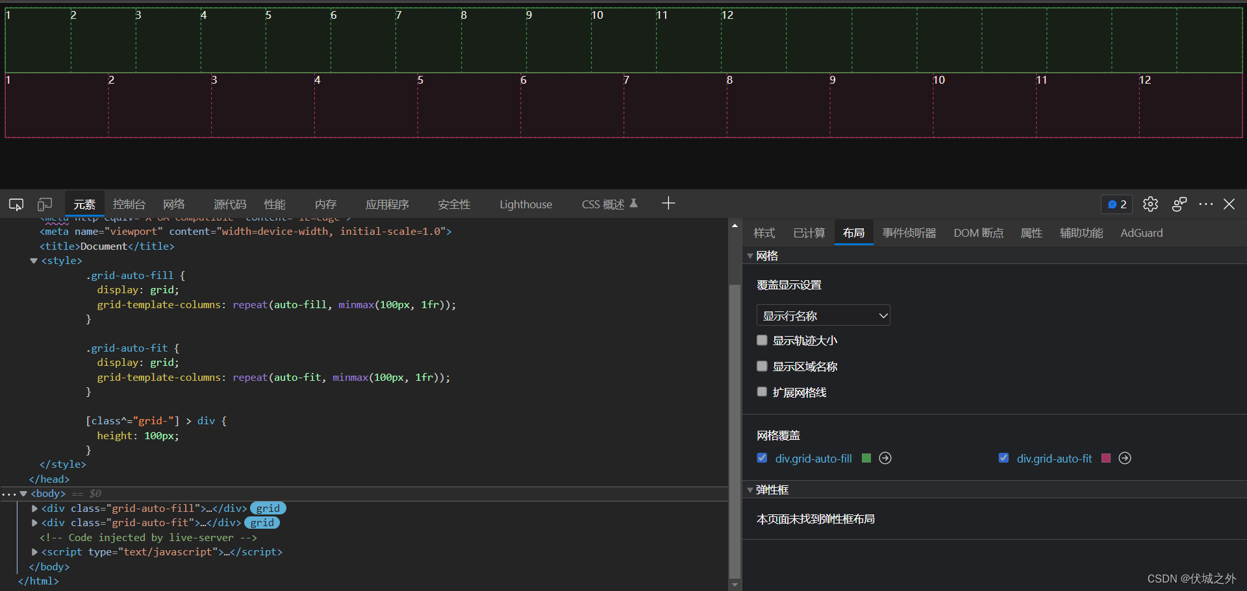Uncheck div.grid-auto-fit overlay checkbox
The height and width of the screenshot is (591, 1247).
coord(1003,458)
